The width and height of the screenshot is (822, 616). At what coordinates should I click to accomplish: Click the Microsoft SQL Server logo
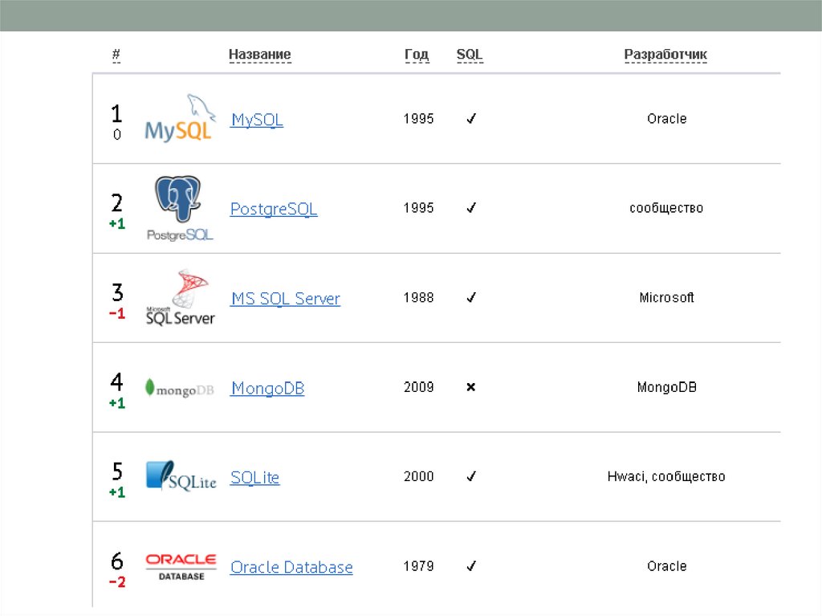pos(180,298)
